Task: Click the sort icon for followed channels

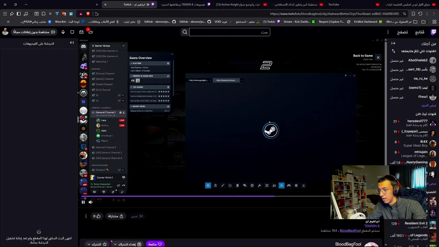Action: (x=393, y=51)
